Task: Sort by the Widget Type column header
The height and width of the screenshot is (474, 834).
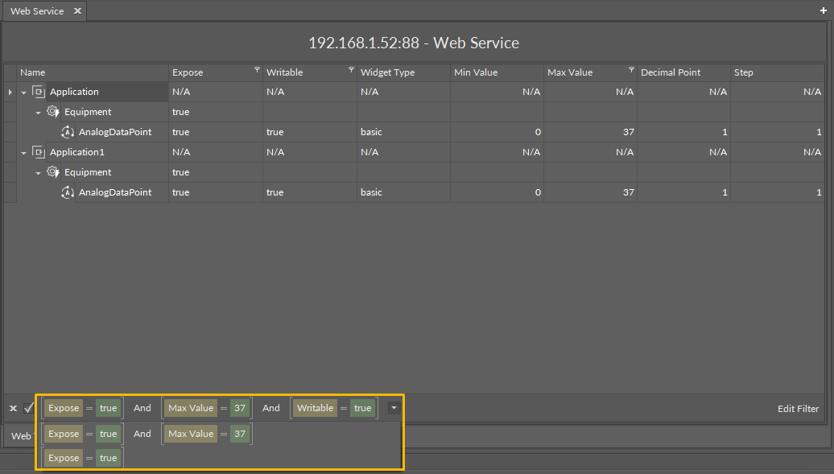Action: pyautogui.click(x=388, y=72)
